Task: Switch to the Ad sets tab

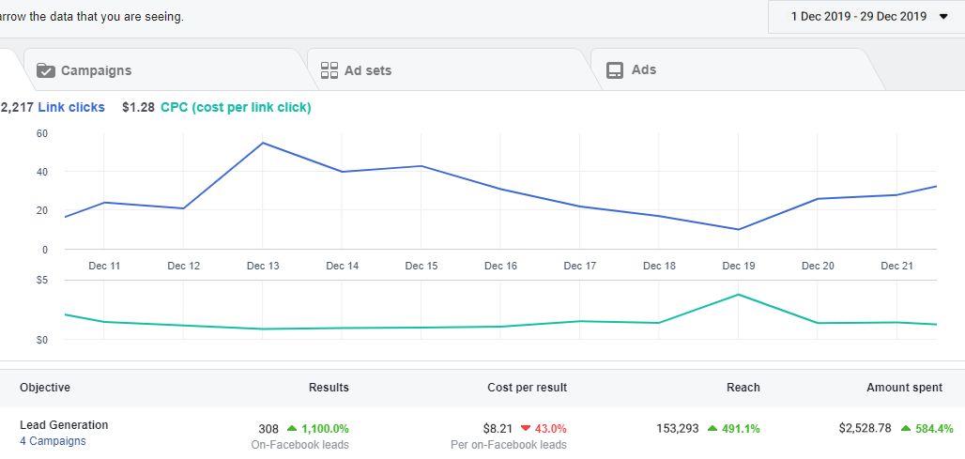Action: 367,70
